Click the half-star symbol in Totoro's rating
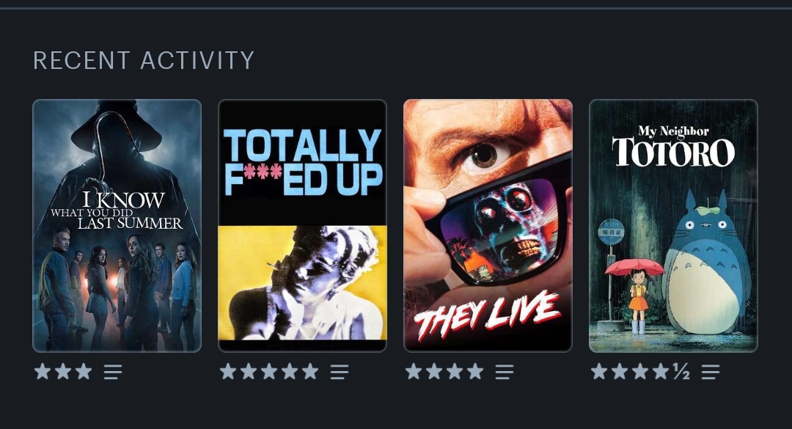This screenshot has width=792, height=429. coord(681,372)
